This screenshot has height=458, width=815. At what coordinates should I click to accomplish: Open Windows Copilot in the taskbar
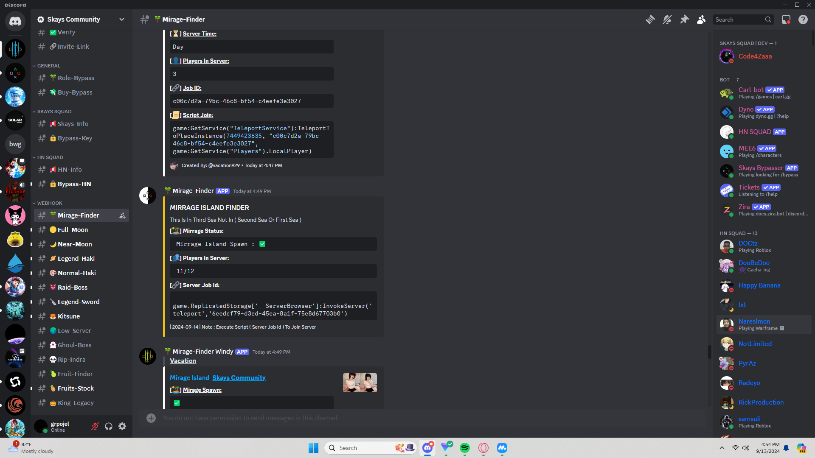tap(801, 448)
